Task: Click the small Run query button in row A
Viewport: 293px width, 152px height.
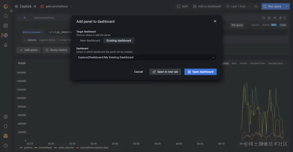Action: click(x=237, y=25)
